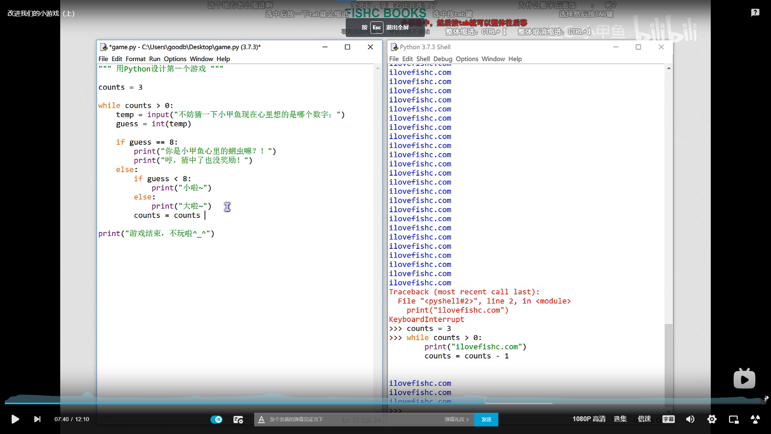Maximize the game.py editor window
771x434 pixels.
[347, 47]
